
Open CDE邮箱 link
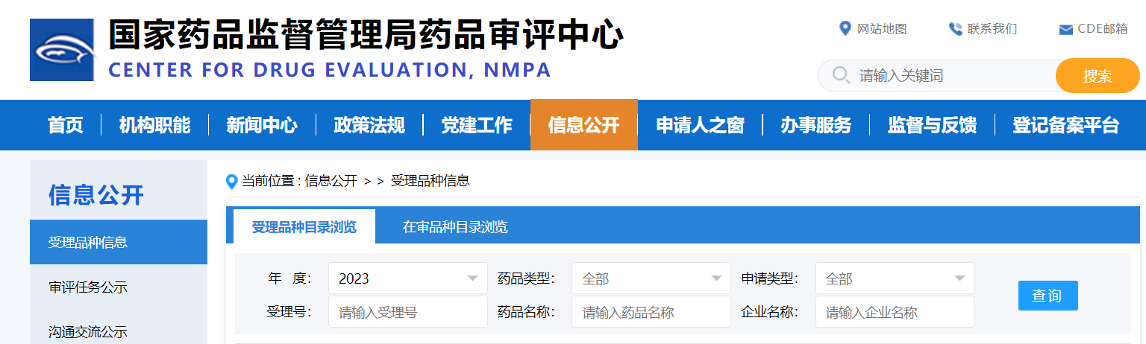click(x=1103, y=29)
